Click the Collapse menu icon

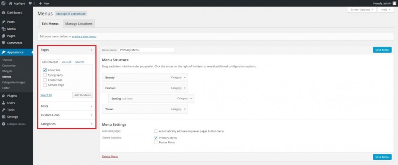click(x=3, y=124)
